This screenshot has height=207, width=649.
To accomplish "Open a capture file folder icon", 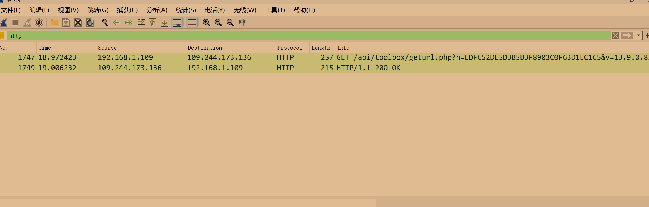I will [x=54, y=23].
